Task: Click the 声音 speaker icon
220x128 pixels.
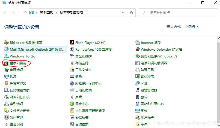Action: [x=72, y=97]
